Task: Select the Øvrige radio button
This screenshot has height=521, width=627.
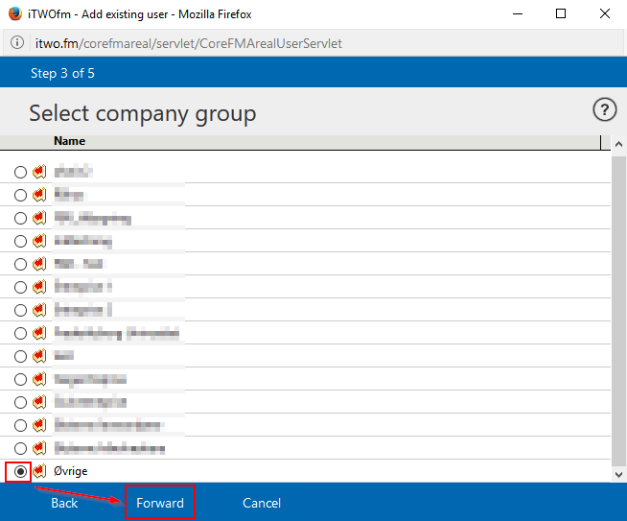Action: pos(20,471)
